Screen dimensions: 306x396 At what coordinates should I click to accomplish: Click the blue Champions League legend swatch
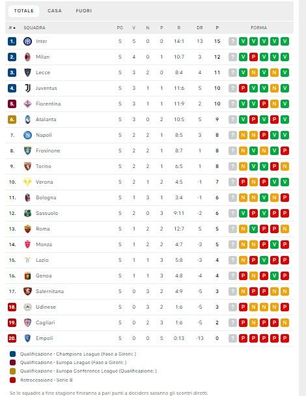coord(12,354)
